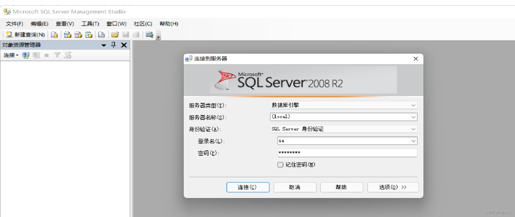This screenshot has width=515, height=217.
Task: Expand the 登录名 sa dropdown arrow
Action: pos(413,141)
